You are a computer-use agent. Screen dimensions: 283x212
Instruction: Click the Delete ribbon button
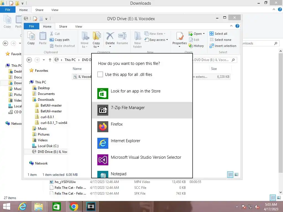click(x=110, y=40)
